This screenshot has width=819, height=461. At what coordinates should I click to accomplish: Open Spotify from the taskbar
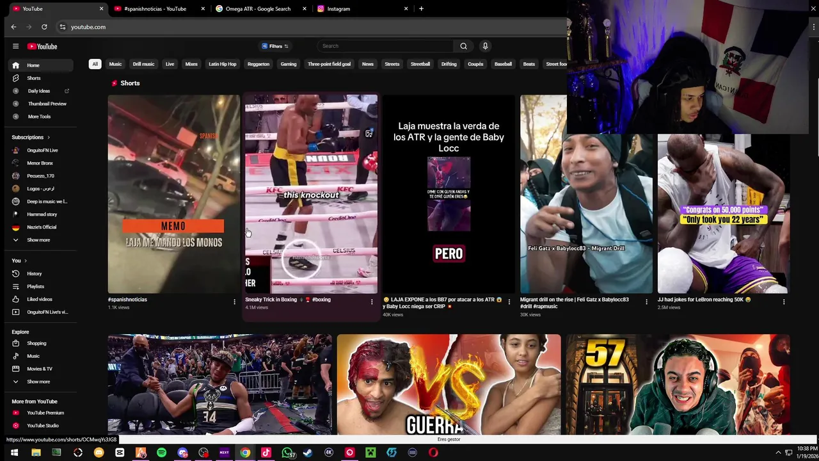161,453
